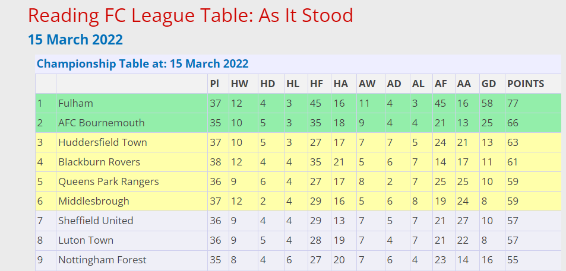Click the AW column header
Image resolution: width=566 pixels, height=271 pixels.
point(367,84)
